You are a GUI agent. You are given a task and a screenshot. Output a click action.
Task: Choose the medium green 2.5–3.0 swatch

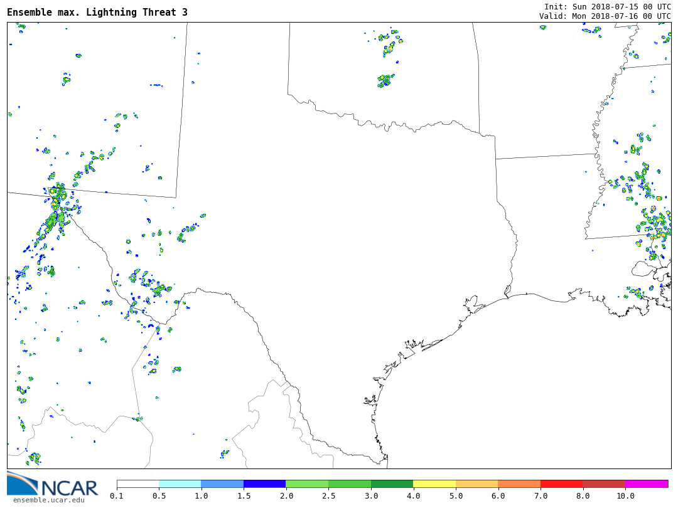tap(350, 484)
